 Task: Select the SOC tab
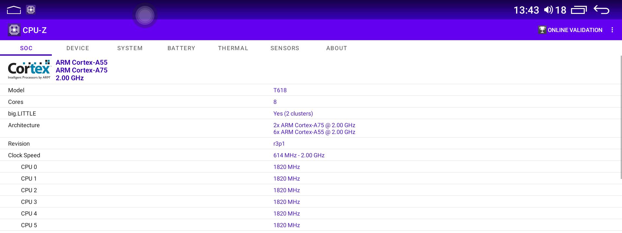[x=26, y=48]
